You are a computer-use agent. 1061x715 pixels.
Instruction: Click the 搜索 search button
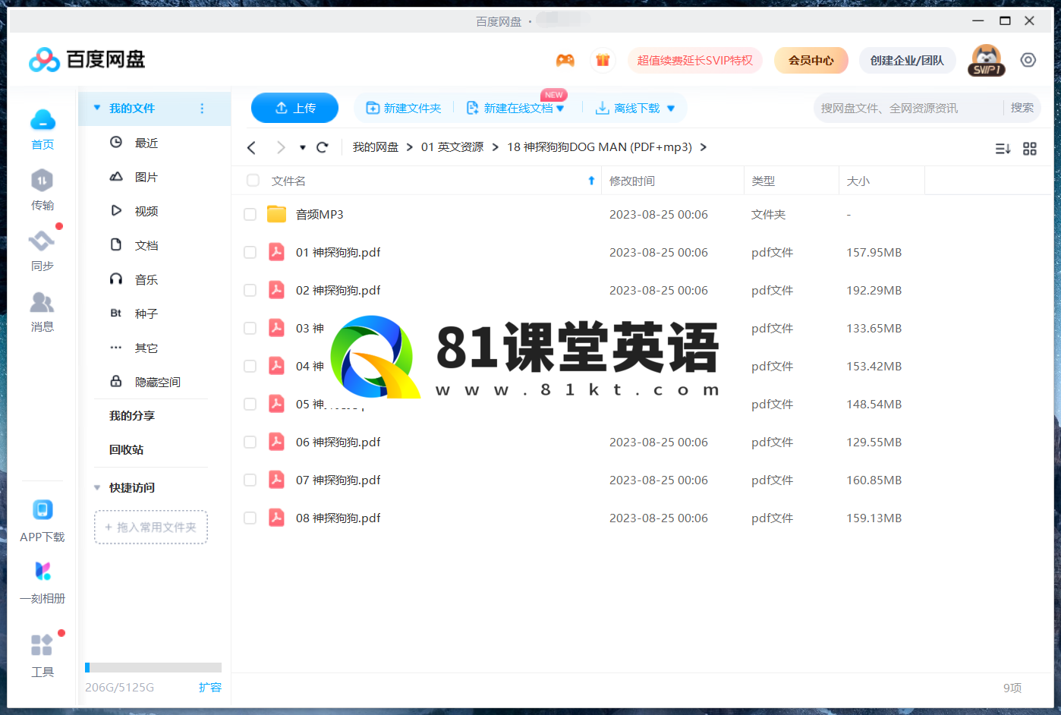(x=1022, y=108)
